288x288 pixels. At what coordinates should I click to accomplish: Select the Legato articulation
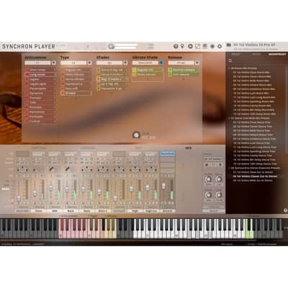tap(40, 79)
